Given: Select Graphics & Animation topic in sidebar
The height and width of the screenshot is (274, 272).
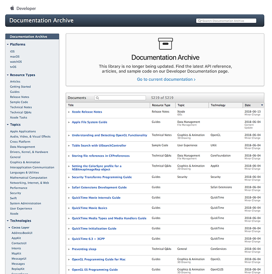Looking at the screenshot, I should [x=25, y=162].
